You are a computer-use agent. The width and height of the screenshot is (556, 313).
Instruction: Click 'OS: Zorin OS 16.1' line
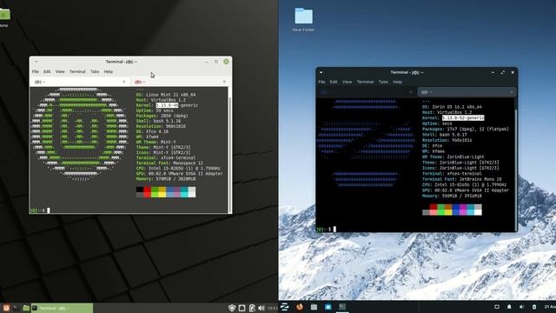452,107
